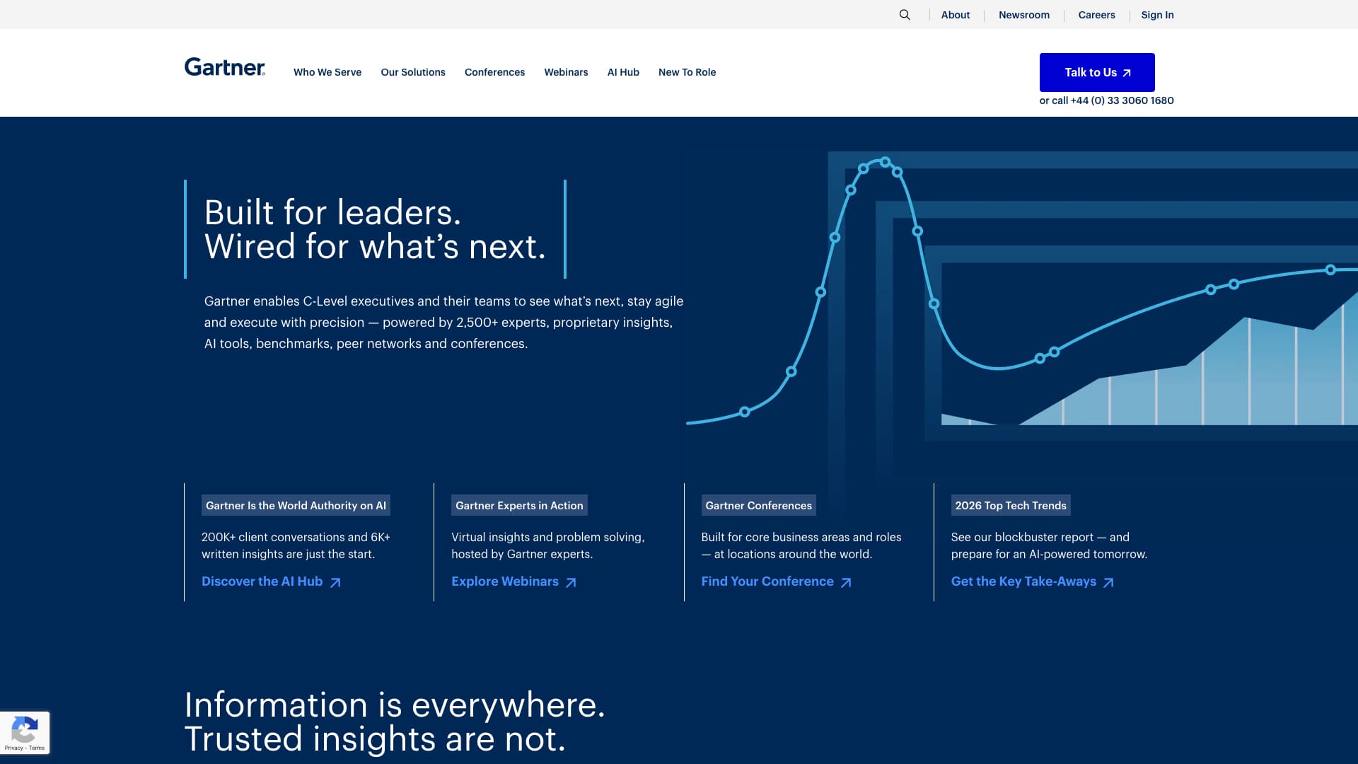
Task: Expand the Our Solutions menu
Action: pos(413,72)
